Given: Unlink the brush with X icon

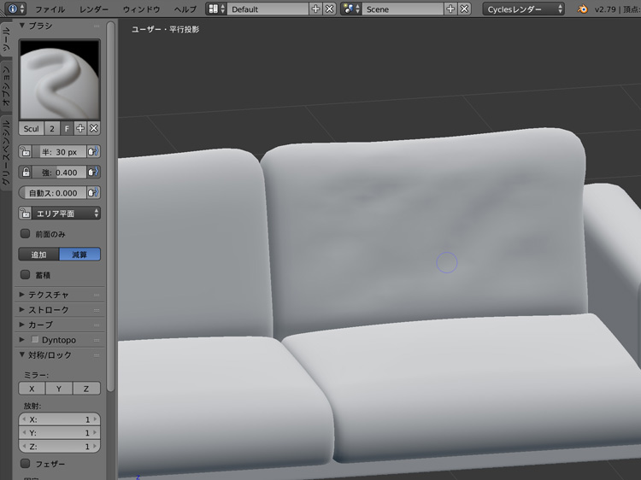Looking at the screenshot, I should coord(94,128).
